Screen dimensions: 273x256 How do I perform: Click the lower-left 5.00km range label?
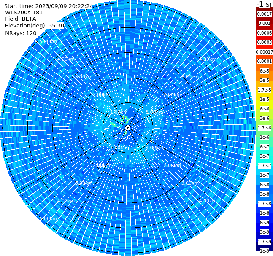(48, 218)
